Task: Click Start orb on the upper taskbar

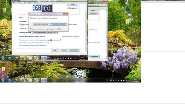Action: tap(3, 58)
